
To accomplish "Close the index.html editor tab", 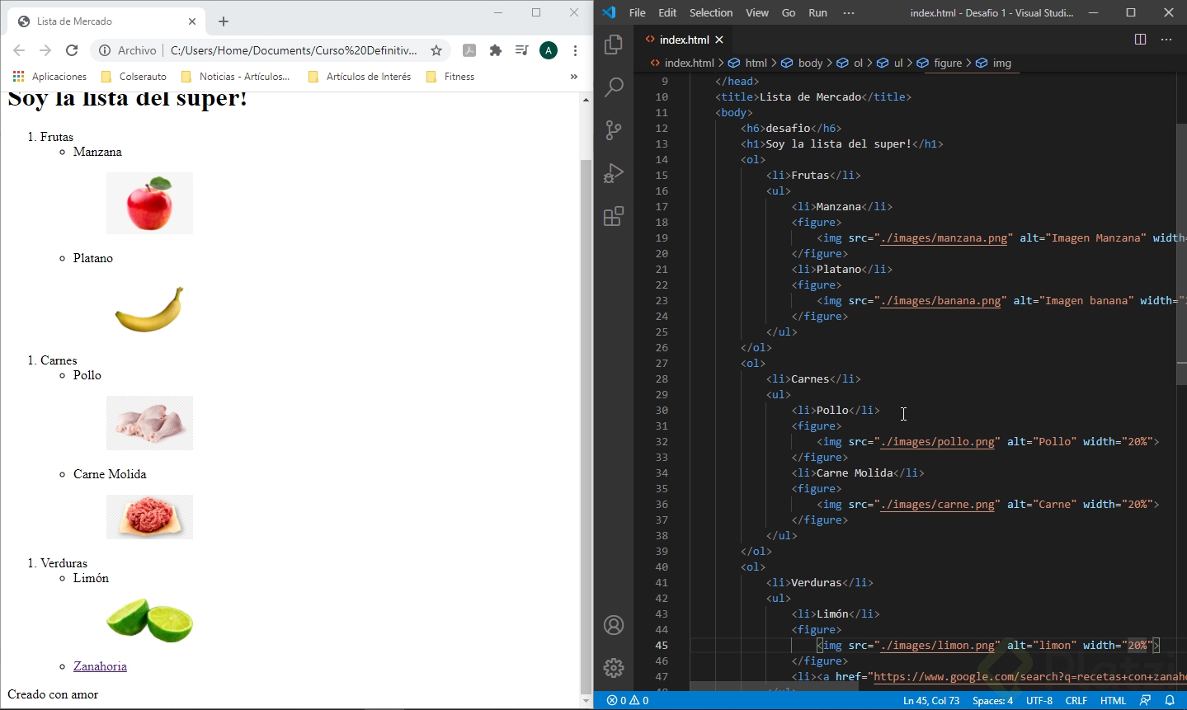I will pos(719,40).
